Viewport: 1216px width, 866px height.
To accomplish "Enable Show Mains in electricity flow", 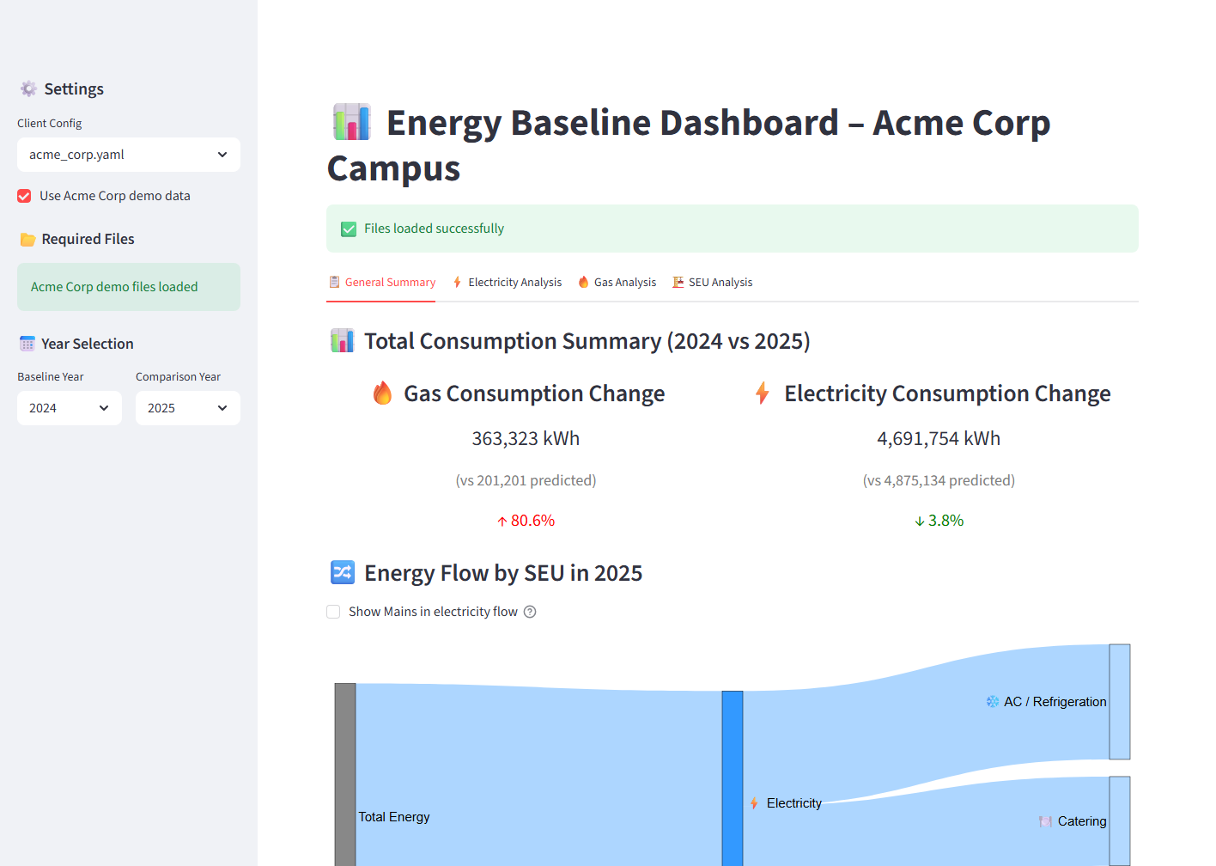I will [x=333, y=612].
